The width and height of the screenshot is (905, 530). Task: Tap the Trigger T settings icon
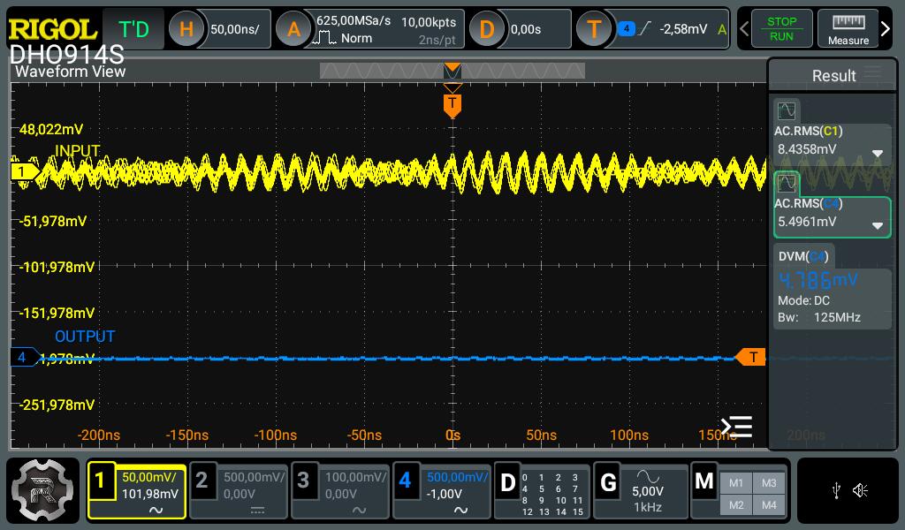pyautogui.click(x=594, y=29)
